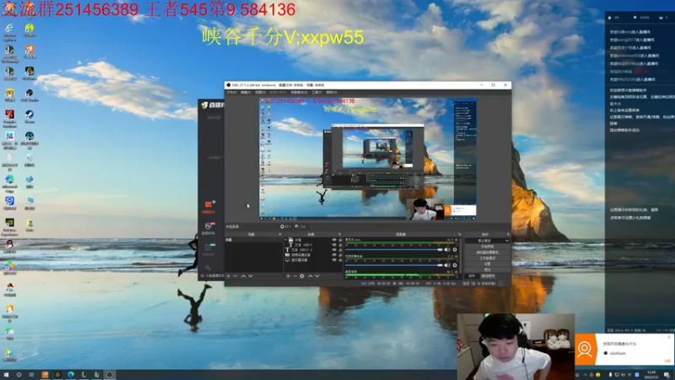This screenshot has width=675, height=380.
Task: Switch to the 转场特效 tab
Action: [x=488, y=276]
